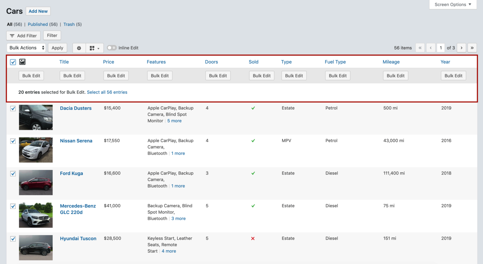This screenshot has width=483, height=264.
Task: Uncheck the Dacia Dusters row checkbox
Action: pyautogui.click(x=13, y=108)
